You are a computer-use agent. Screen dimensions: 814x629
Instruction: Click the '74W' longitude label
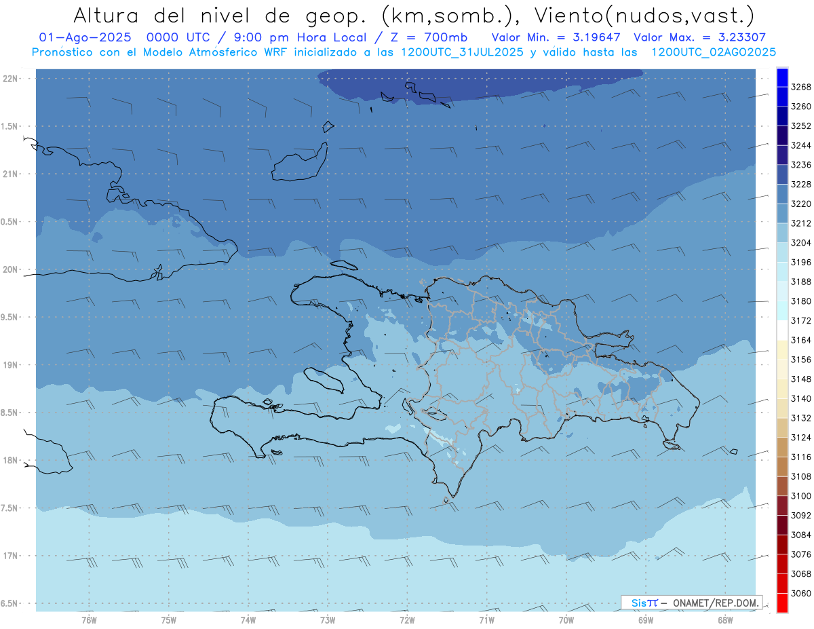coord(248,620)
